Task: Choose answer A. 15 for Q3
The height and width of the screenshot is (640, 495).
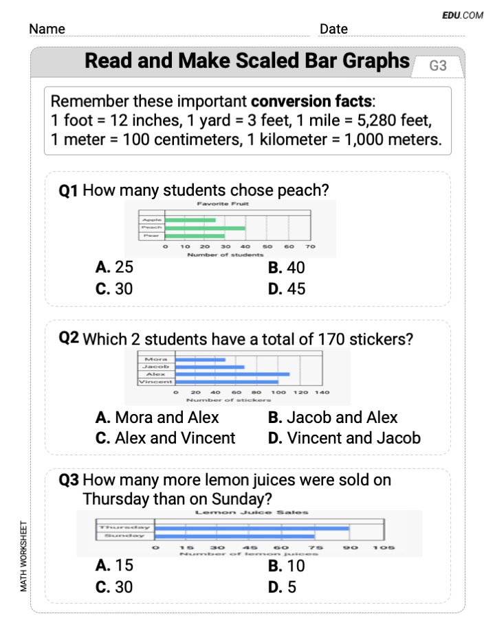Action: [x=114, y=565]
